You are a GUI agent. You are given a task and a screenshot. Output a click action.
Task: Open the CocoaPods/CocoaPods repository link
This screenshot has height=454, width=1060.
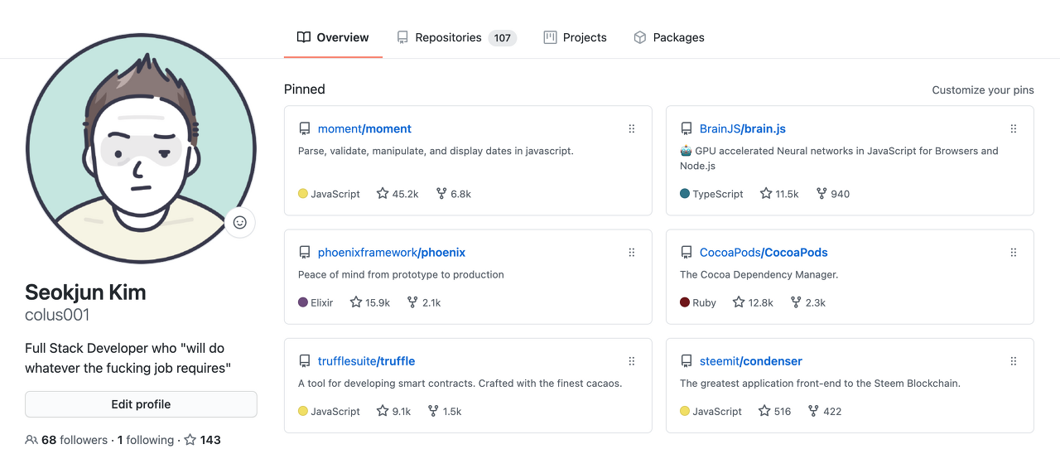coord(764,252)
